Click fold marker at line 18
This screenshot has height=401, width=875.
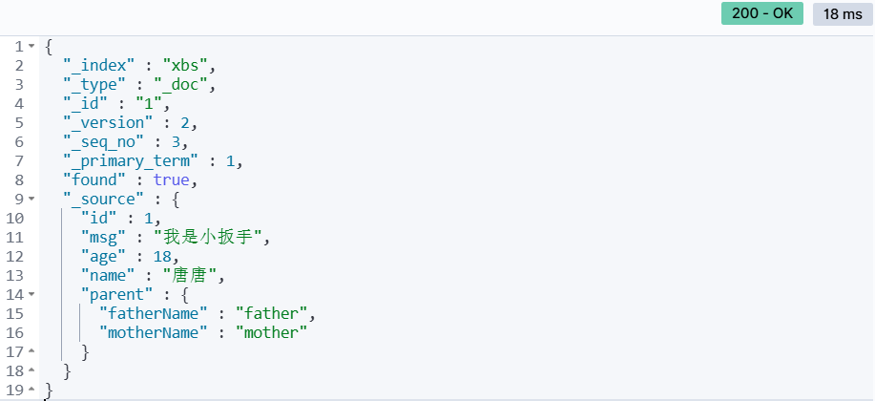coord(31,370)
